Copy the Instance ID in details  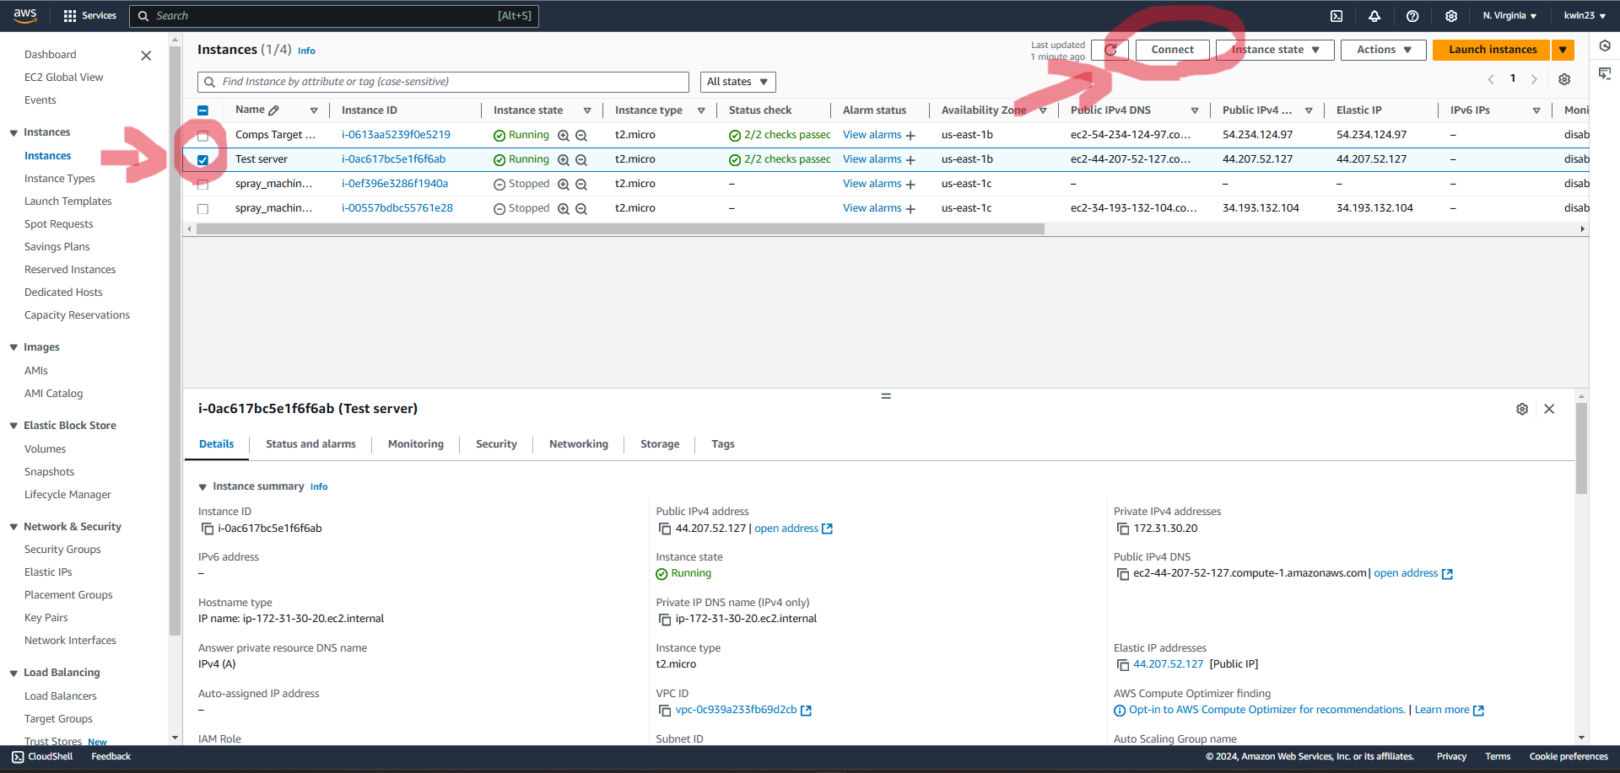click(x=207, y=529)
